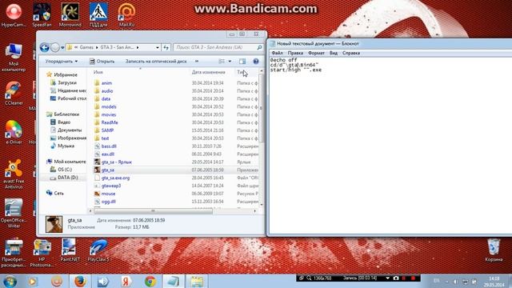Image resolution: width=512 pixels, height=288 pixels.
Task: Expand the GTA 3 - San An... breadcrumb arrow
Action: [138, 47]
